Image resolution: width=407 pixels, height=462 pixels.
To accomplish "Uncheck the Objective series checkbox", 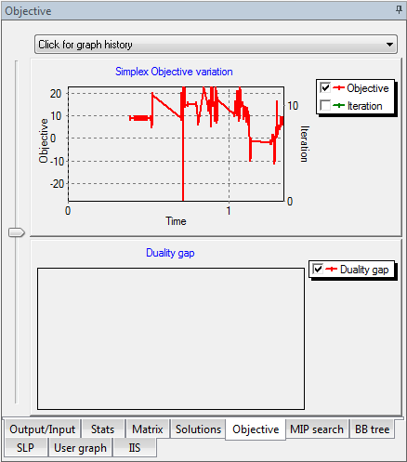I will [x=325, y=88].
